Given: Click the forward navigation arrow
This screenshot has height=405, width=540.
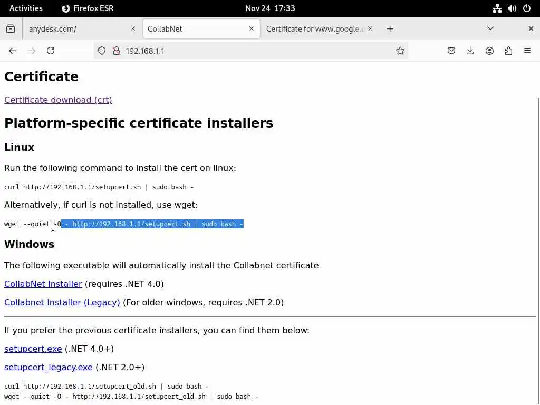Looking at the screenshot, I should pyautogui.click(x=31, y=51).
